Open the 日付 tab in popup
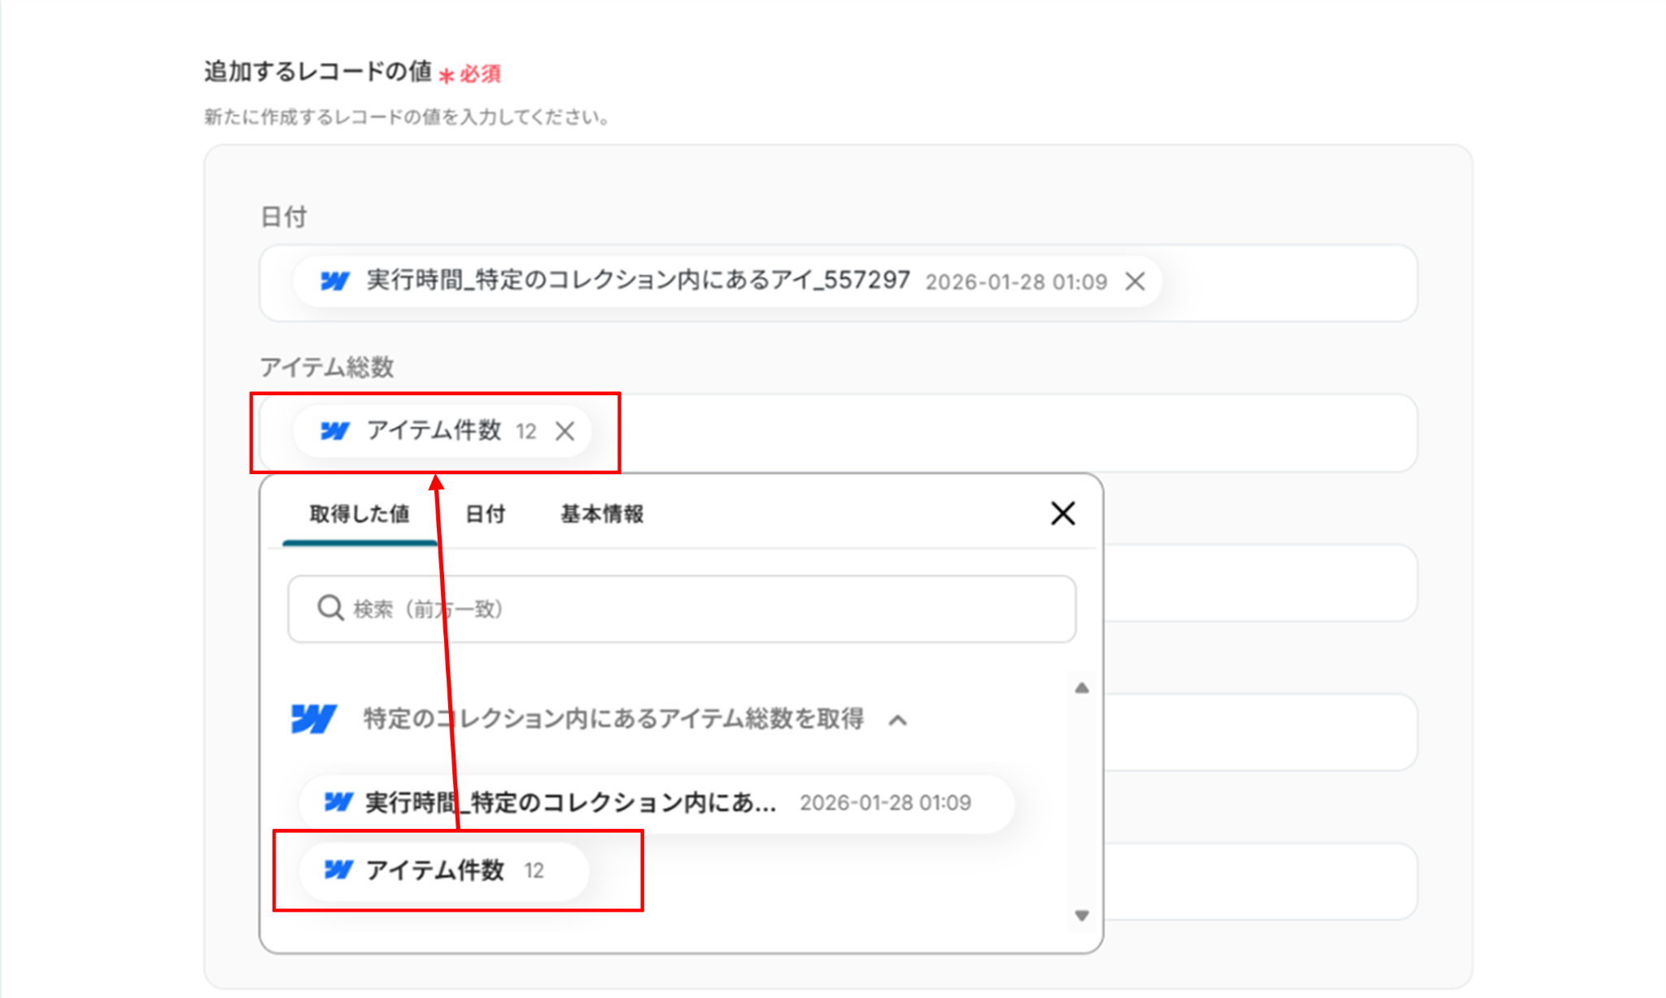Screen dimensions: 1666x998 [x=485, y=514]
